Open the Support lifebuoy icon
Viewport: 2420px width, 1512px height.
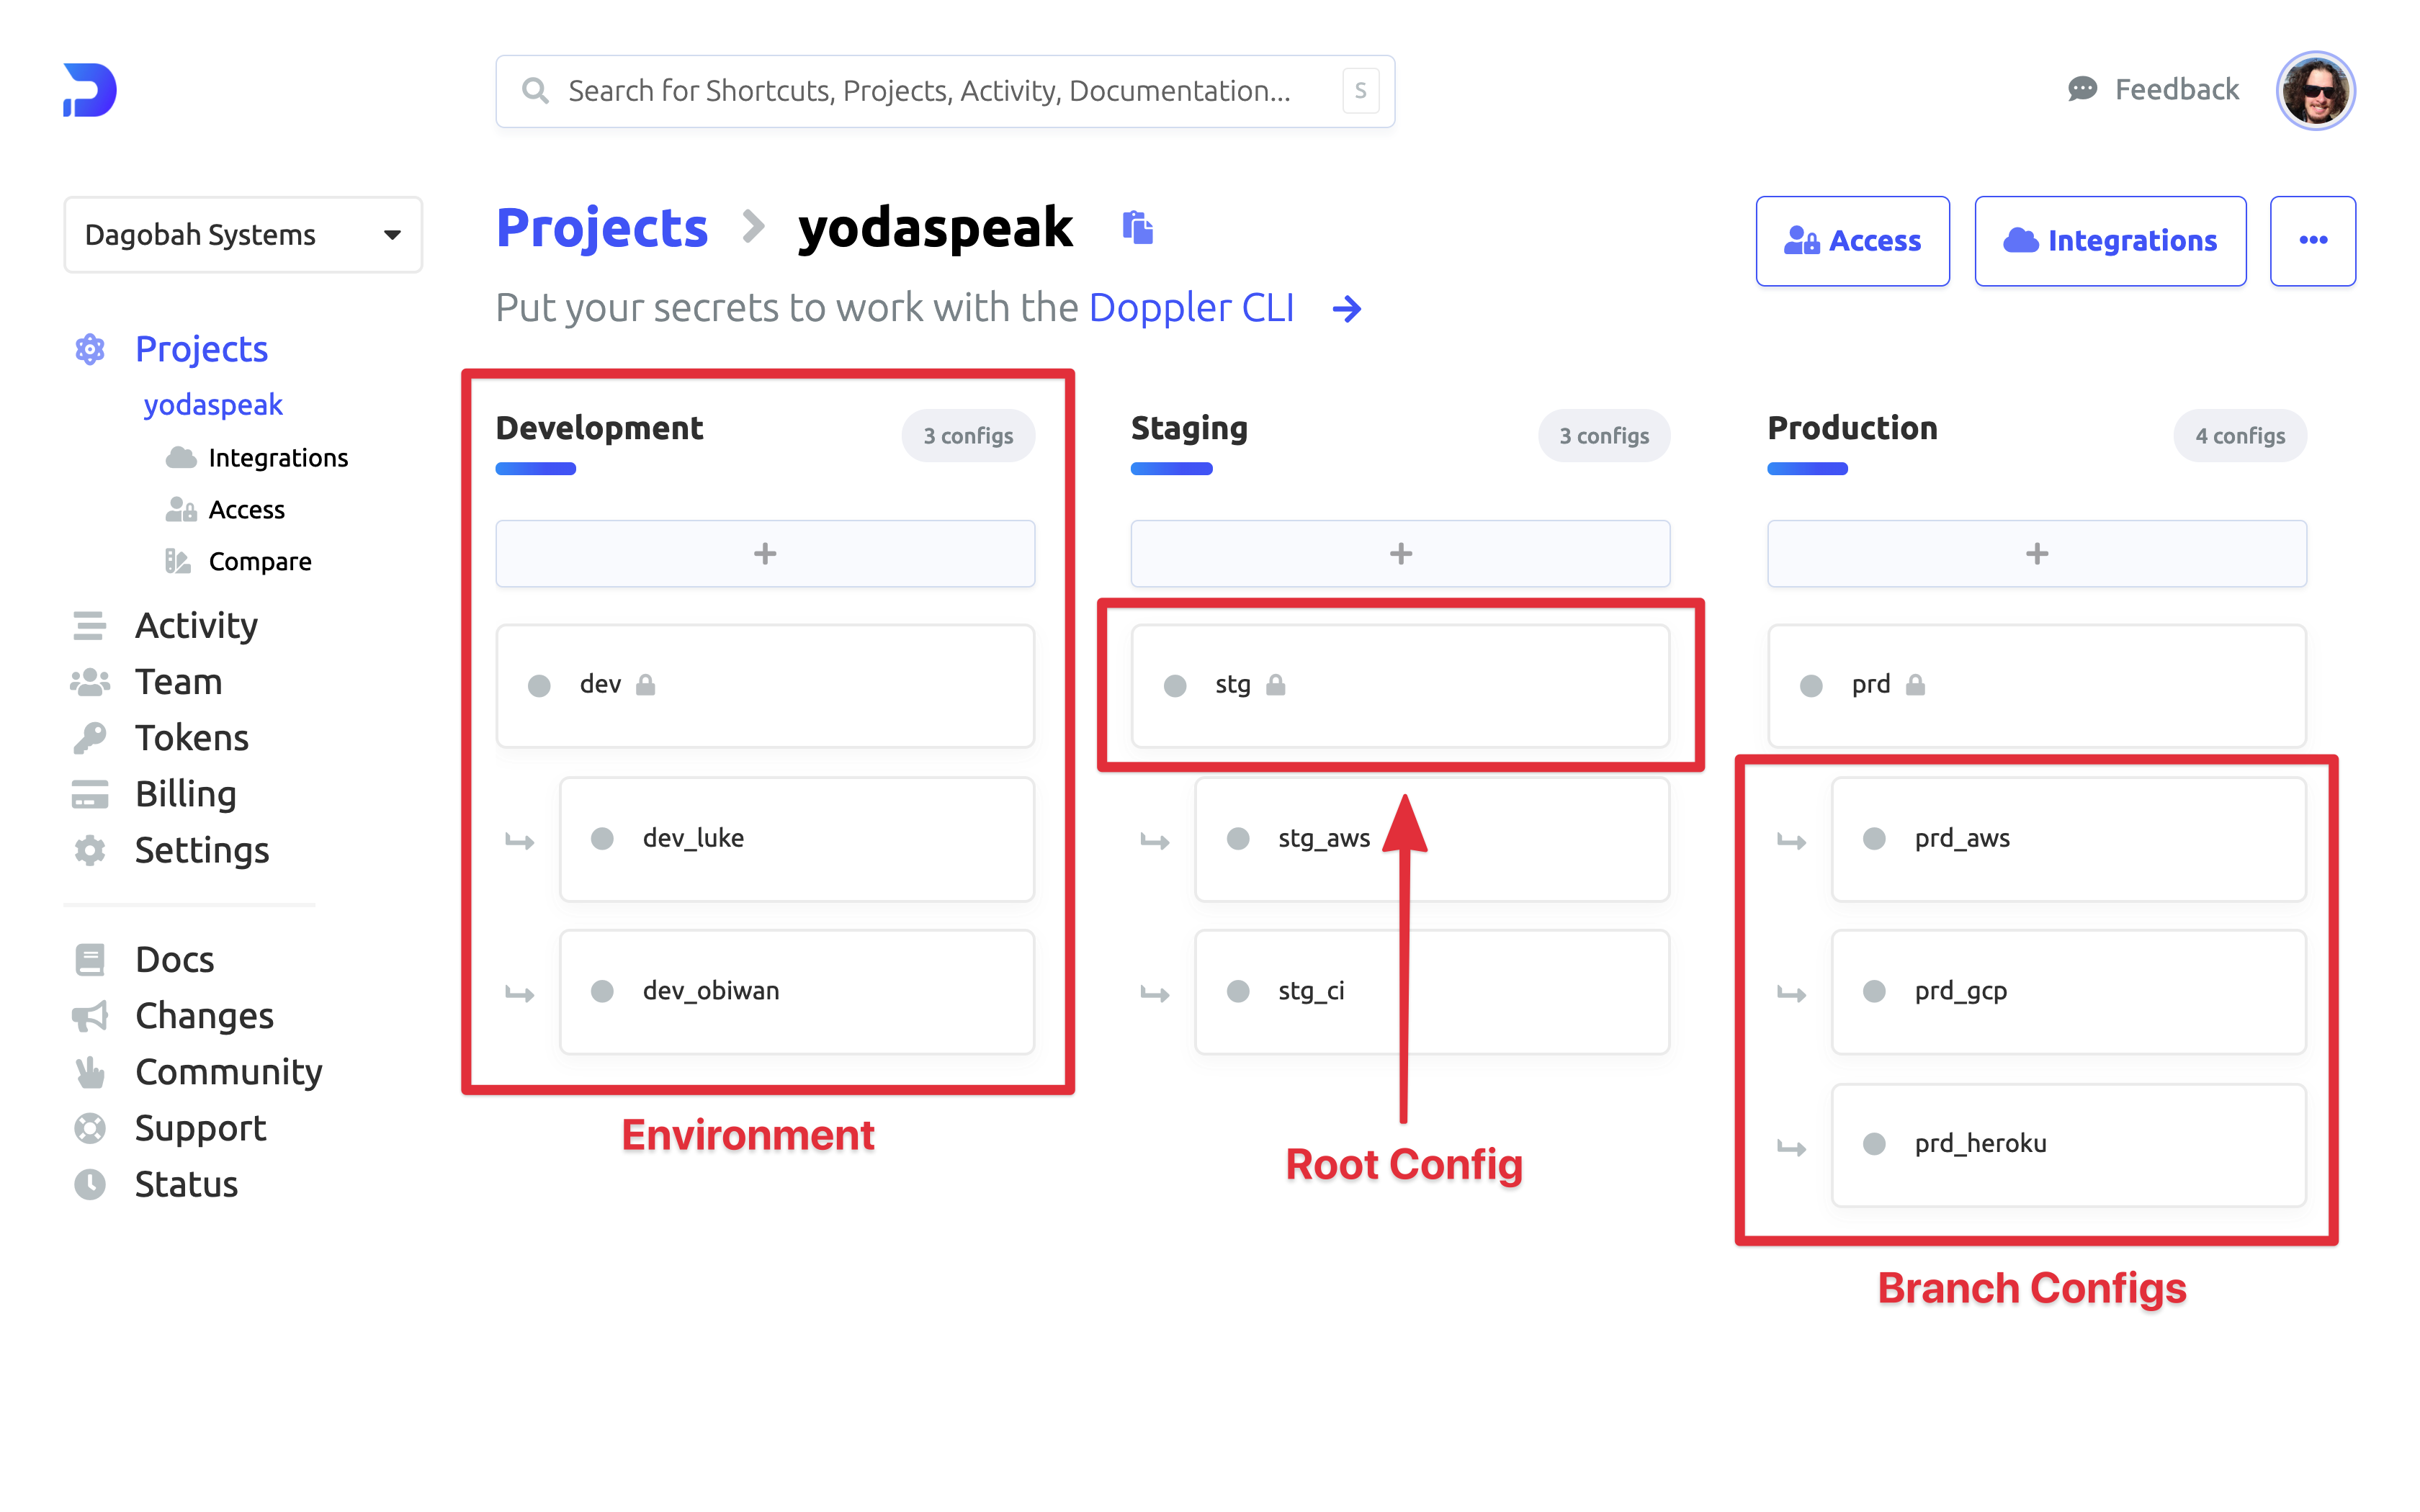(x=90, y=1128)
